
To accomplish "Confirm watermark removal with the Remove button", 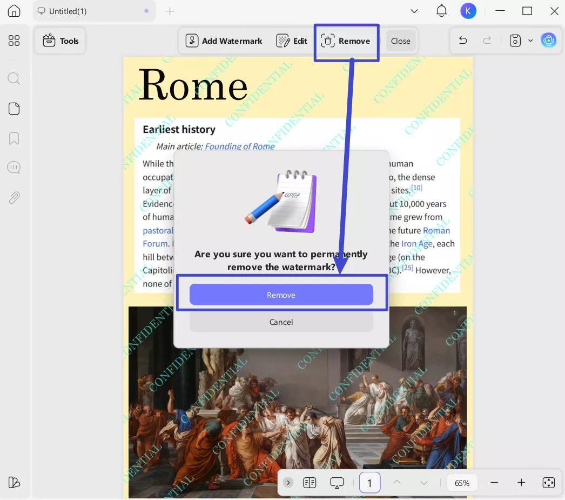I will [281, 295].
